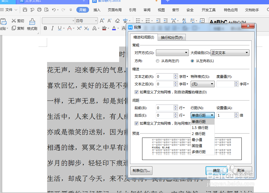Click the numbered list icon
269x193 pixels.
(x=148, y=21)
